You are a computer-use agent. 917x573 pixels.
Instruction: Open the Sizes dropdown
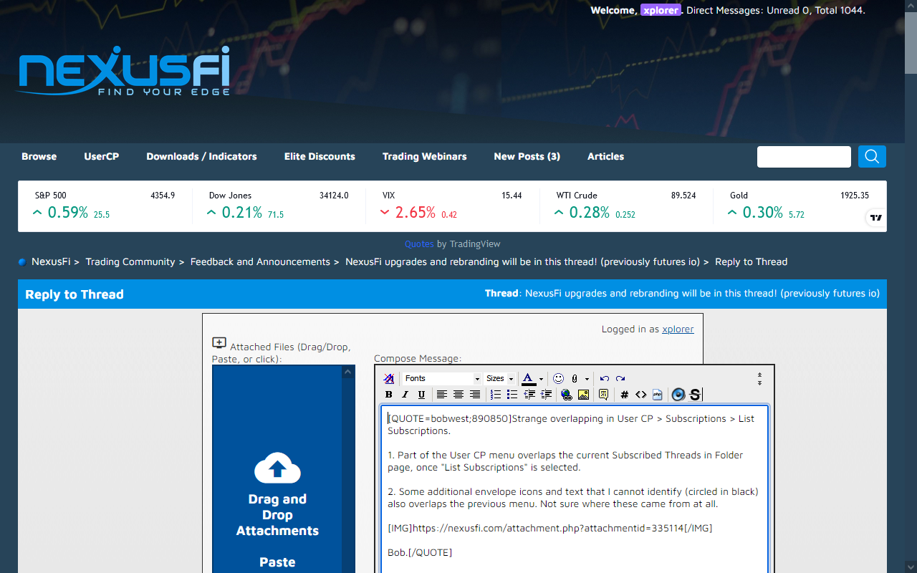500,379
